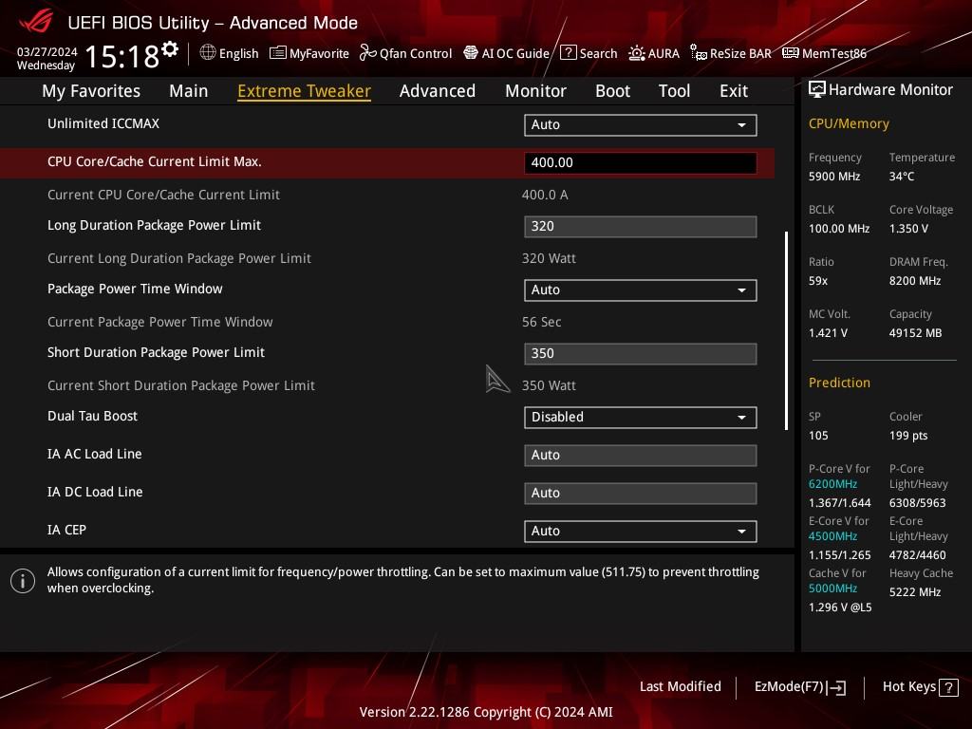This screenshot has width=972, height=729.
Task: Select the Extreme Tweaker tab
Action: pyautogui.click(x=304, y=91)
